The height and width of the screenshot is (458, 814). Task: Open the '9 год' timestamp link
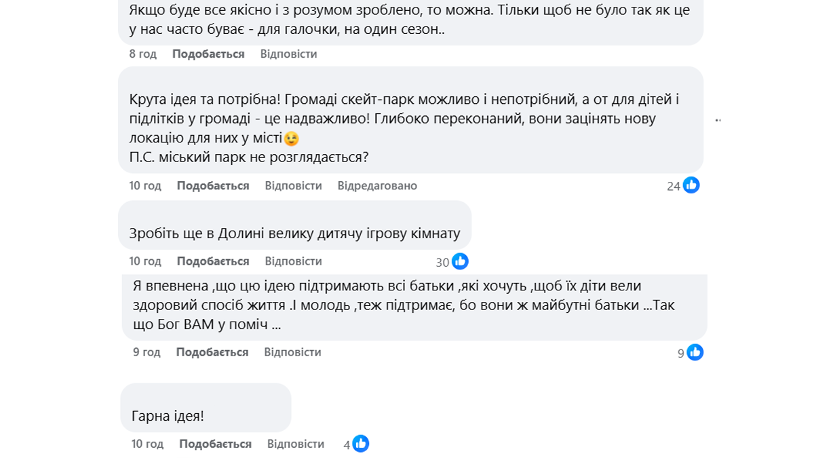pos(147,352)
